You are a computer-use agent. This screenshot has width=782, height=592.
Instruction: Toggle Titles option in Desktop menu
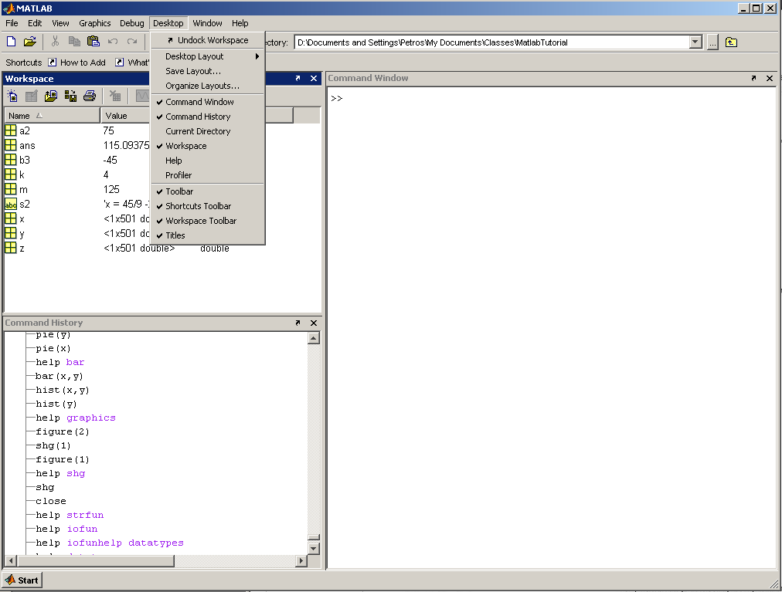click(207, 235)
